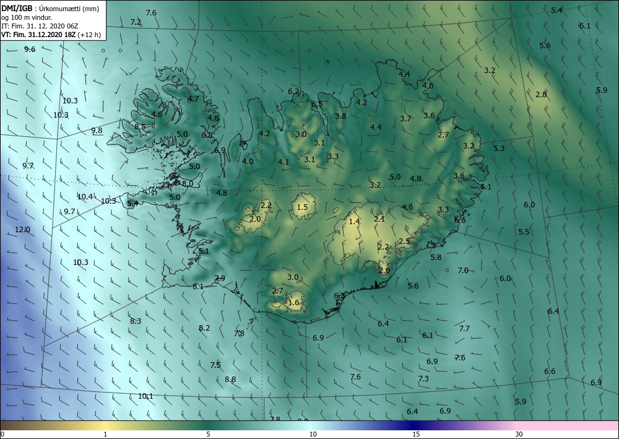Click the map value 9.6

[30, 50]
